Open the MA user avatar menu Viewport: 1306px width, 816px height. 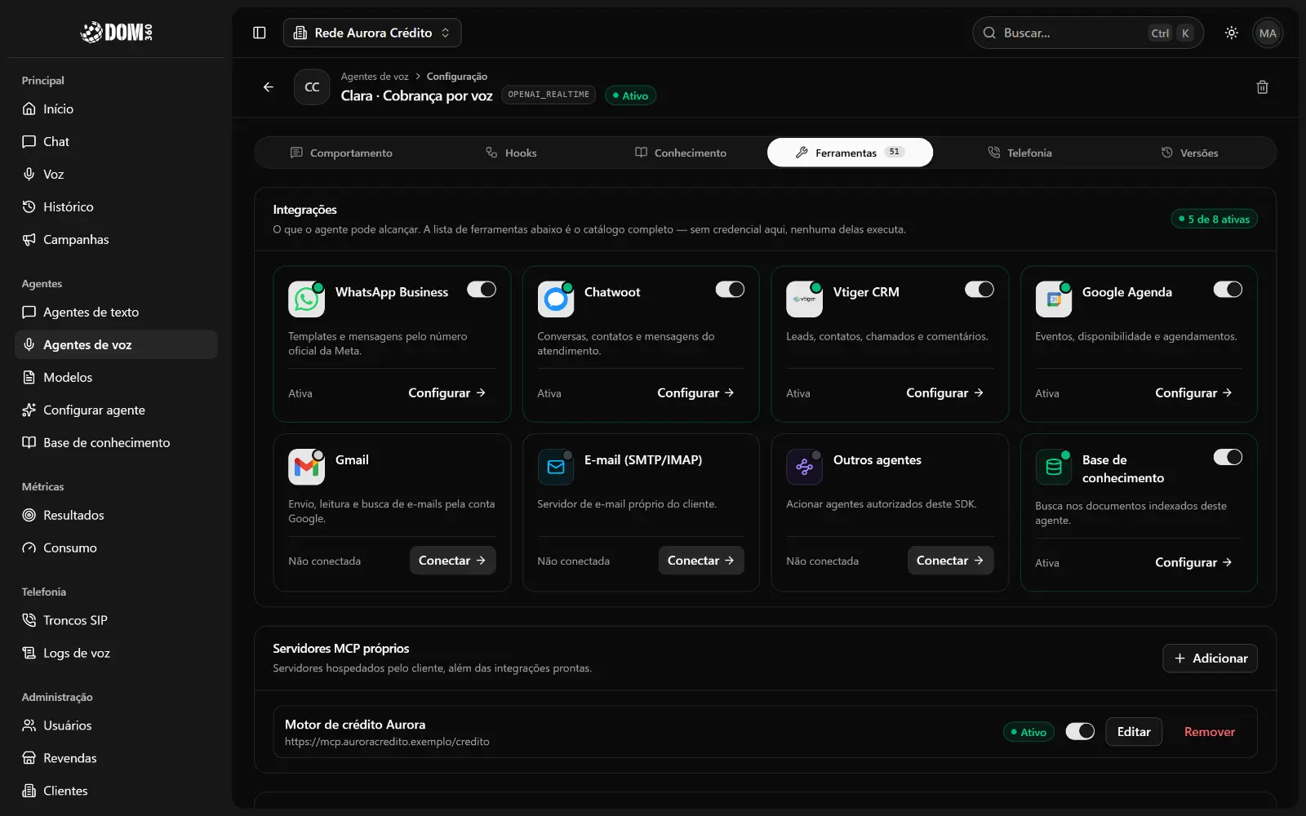pyautogui.click(x=1268, y=33)
